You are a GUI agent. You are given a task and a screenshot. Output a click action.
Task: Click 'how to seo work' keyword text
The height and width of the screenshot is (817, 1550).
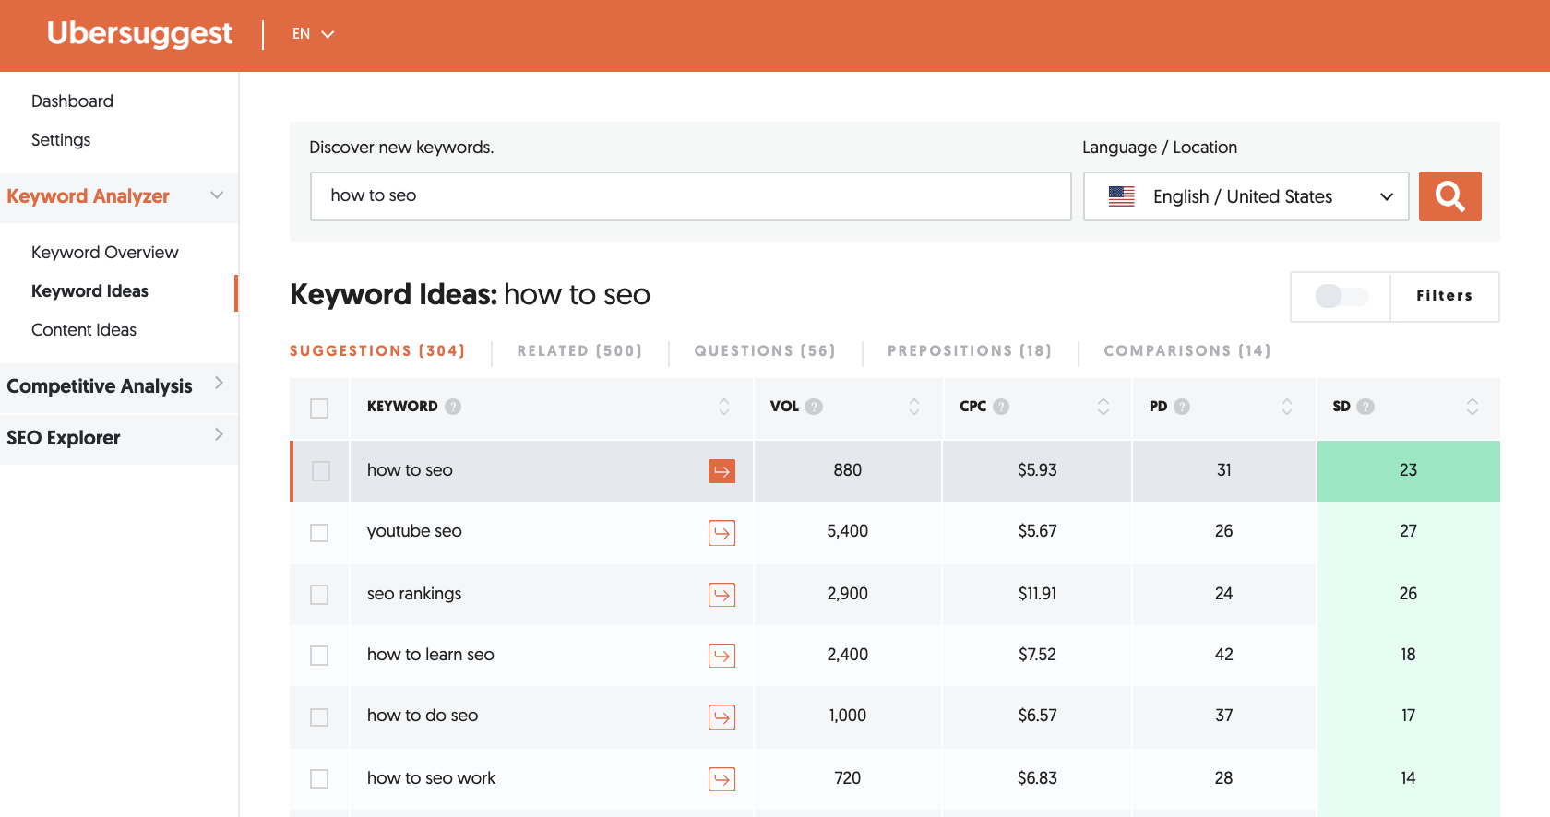point(431,778)
